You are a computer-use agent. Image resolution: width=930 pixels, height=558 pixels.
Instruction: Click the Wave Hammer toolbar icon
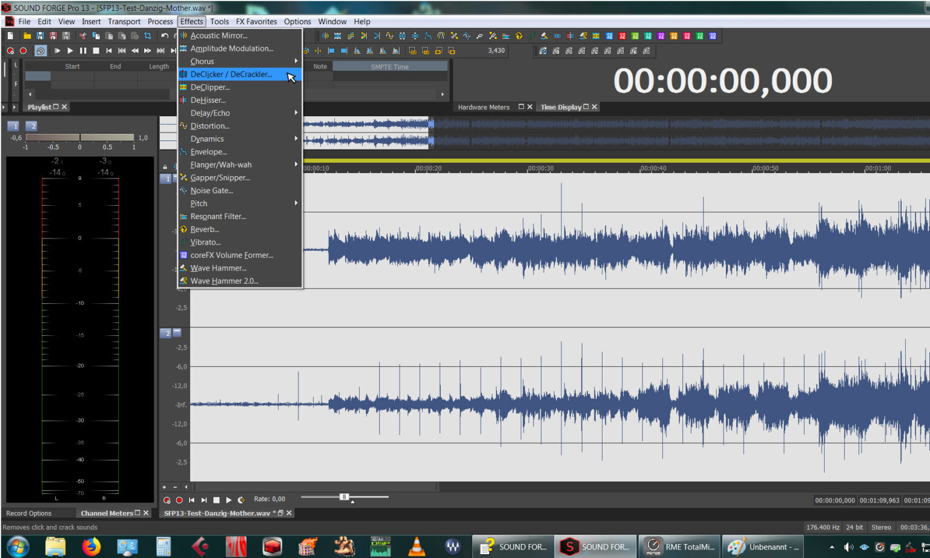coord(544,36)
